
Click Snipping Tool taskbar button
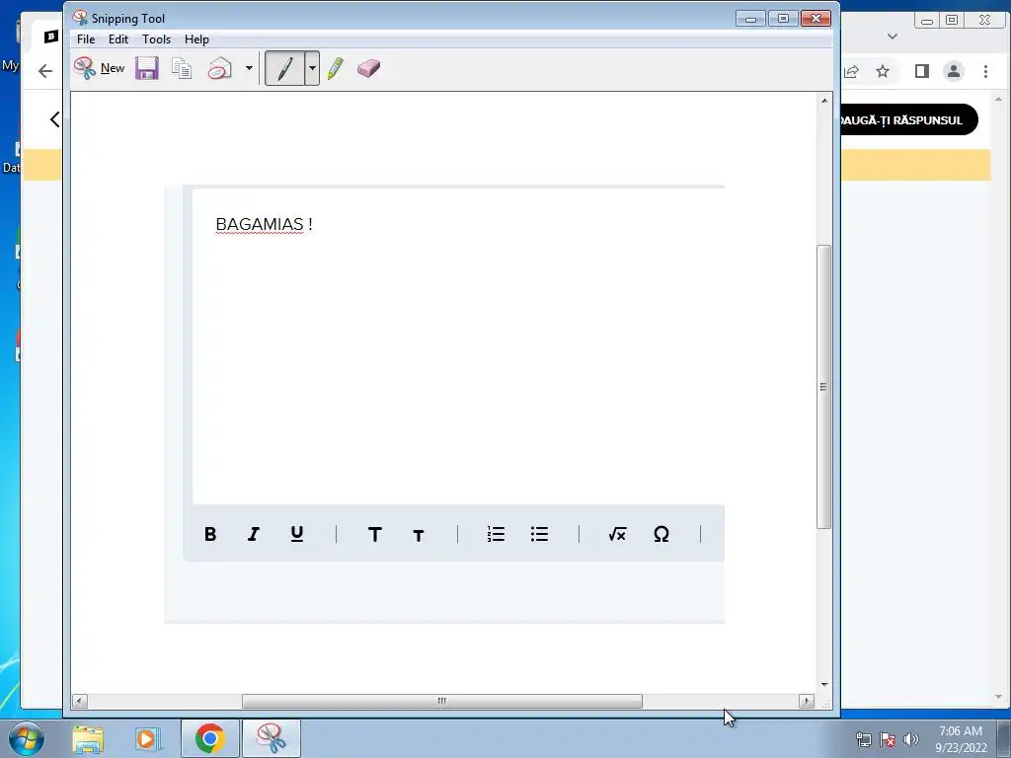click(272, 738)
